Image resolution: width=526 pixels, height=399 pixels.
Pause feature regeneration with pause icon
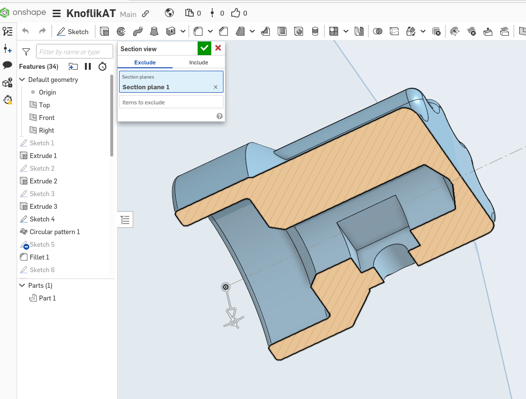tap(88, 66)
